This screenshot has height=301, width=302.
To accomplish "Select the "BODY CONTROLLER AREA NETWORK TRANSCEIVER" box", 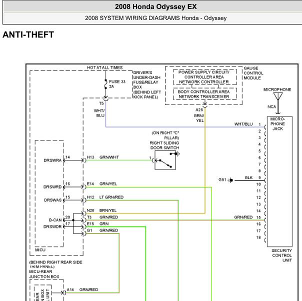I will 205,94.
